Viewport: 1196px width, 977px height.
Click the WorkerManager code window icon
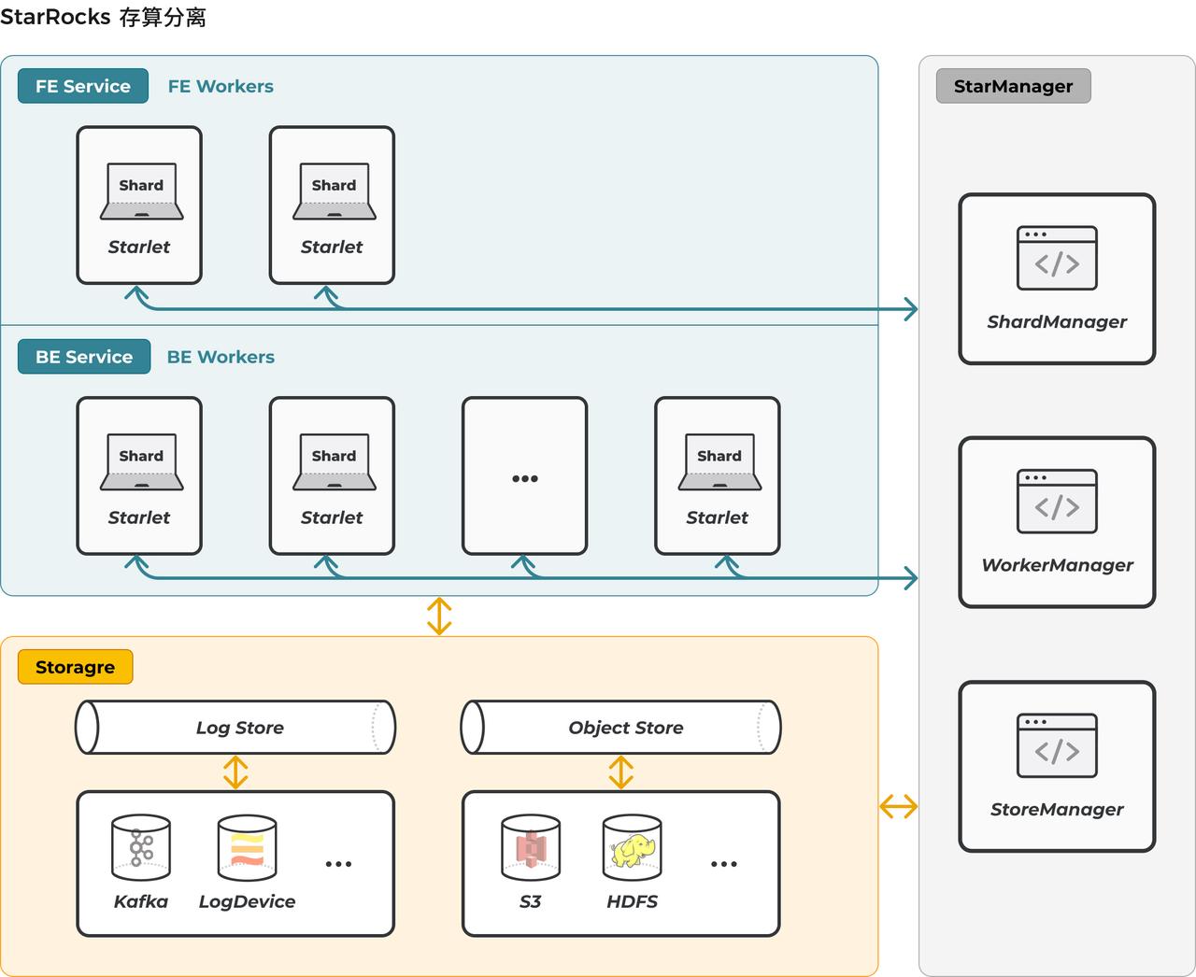(x=1057, y=502)
